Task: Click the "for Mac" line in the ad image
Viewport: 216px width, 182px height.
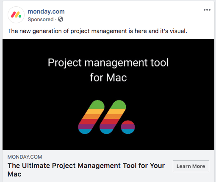Action: tap(108, 78)
